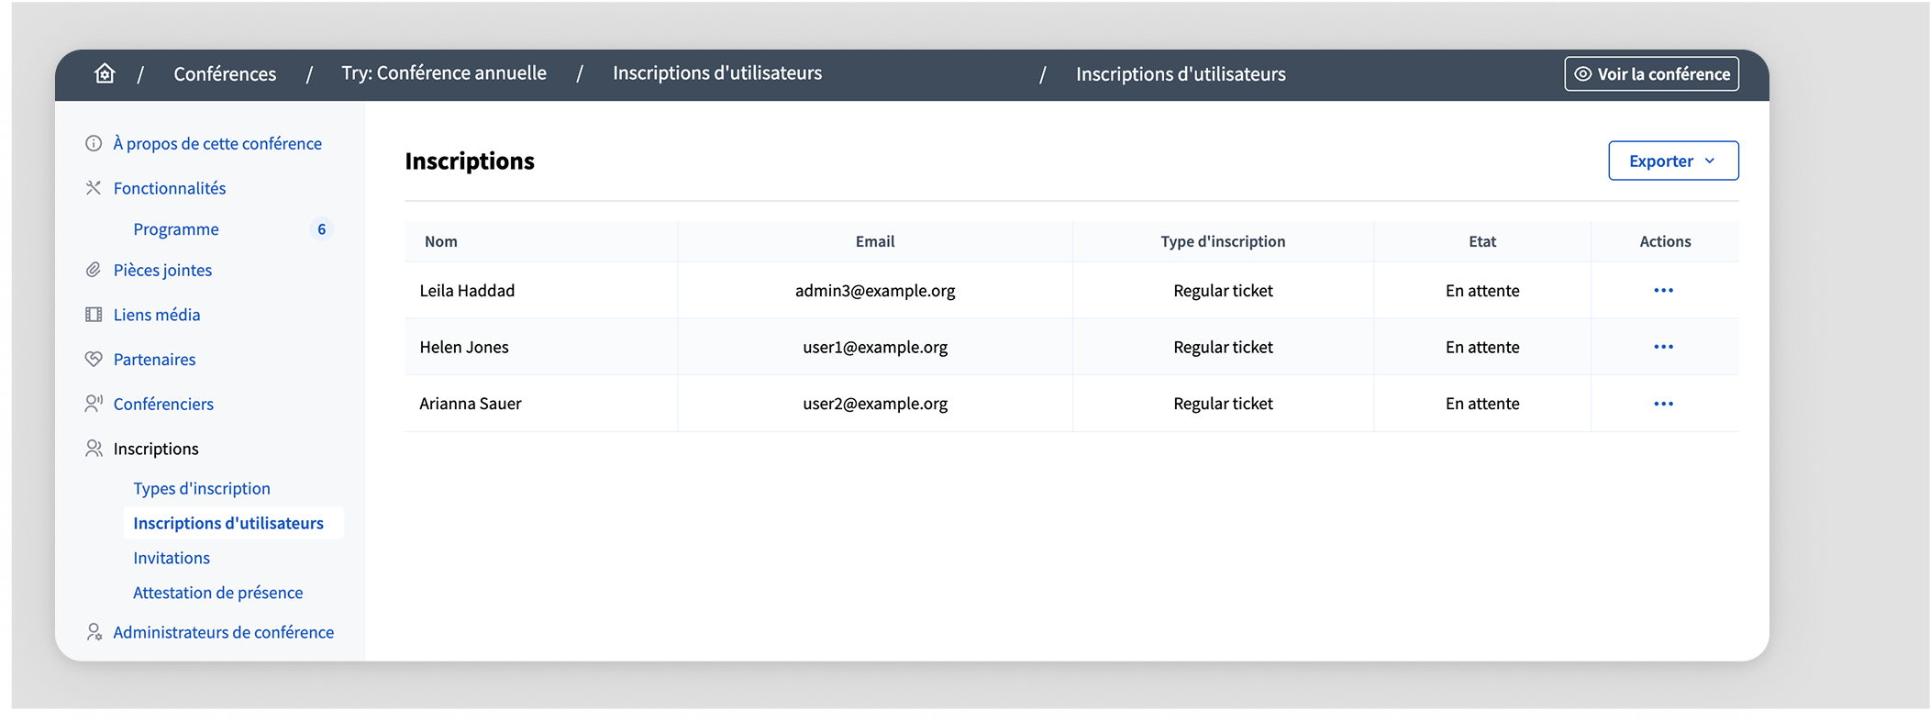Click email user1@example.org
The height and width of the screenshot is (722, 1930).
pos(875,347)
